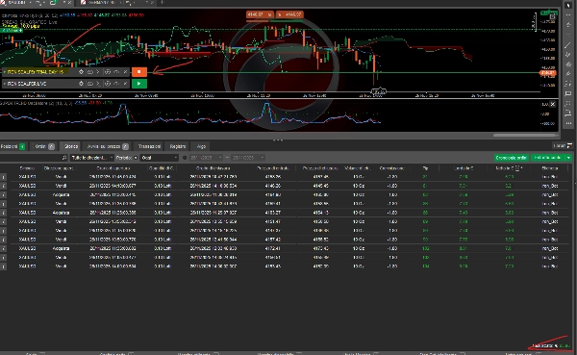577x355 pixels.
Task: Open Avvisi sui prezzi tab
Action: click(108, 146)
